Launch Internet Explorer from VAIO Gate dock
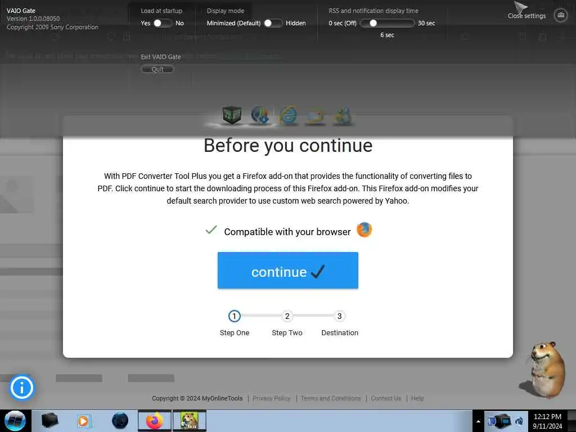The image size is (576, 432). point(289,116)
